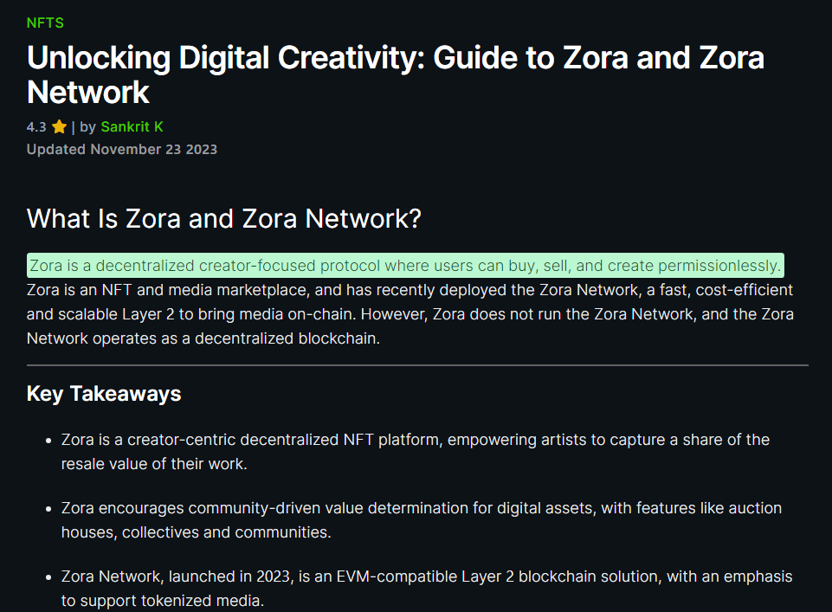Open the NFTS category link
This screenshot has width=832, height=612.
point(45,23)
